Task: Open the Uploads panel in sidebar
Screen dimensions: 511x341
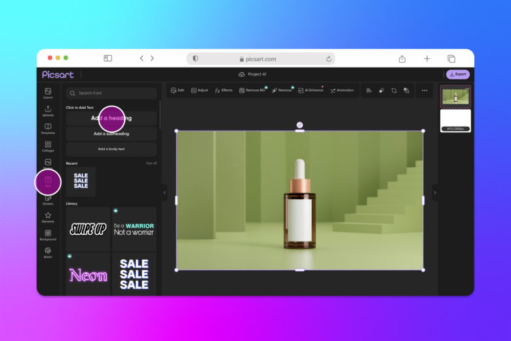Action: tap(48, 111)
